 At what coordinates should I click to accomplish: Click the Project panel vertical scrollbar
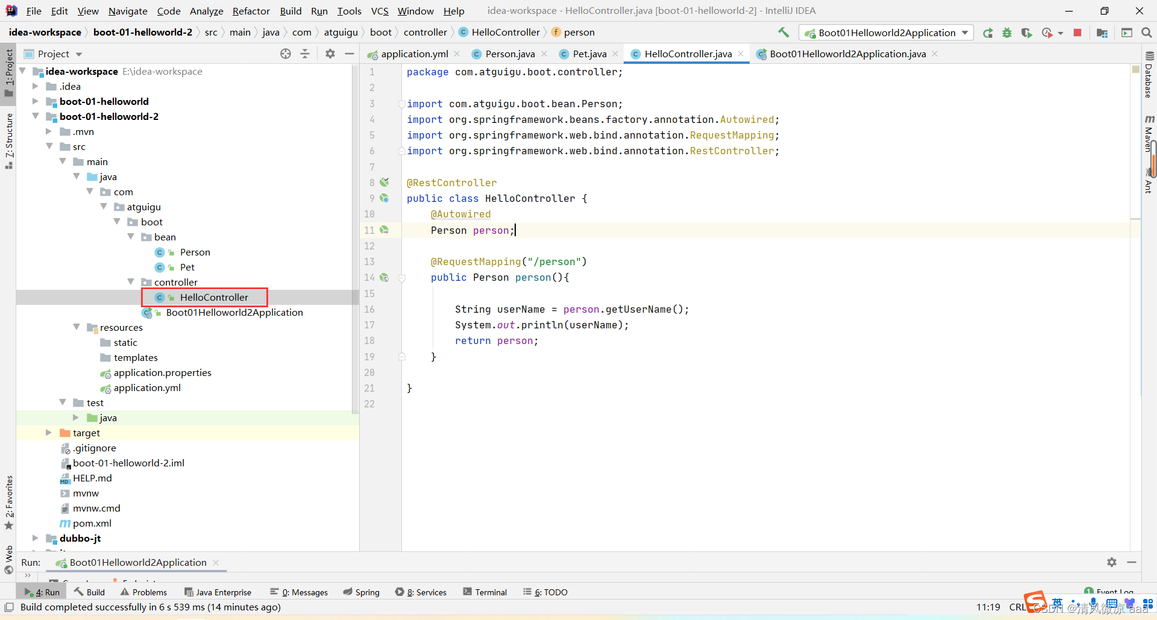click(x=355, y=239)
